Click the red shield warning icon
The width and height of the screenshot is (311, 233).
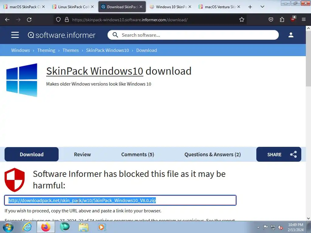click(15, 180)
